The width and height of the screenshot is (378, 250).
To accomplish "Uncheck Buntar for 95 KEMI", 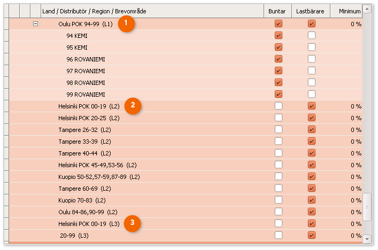I will [x=279, y=47].
